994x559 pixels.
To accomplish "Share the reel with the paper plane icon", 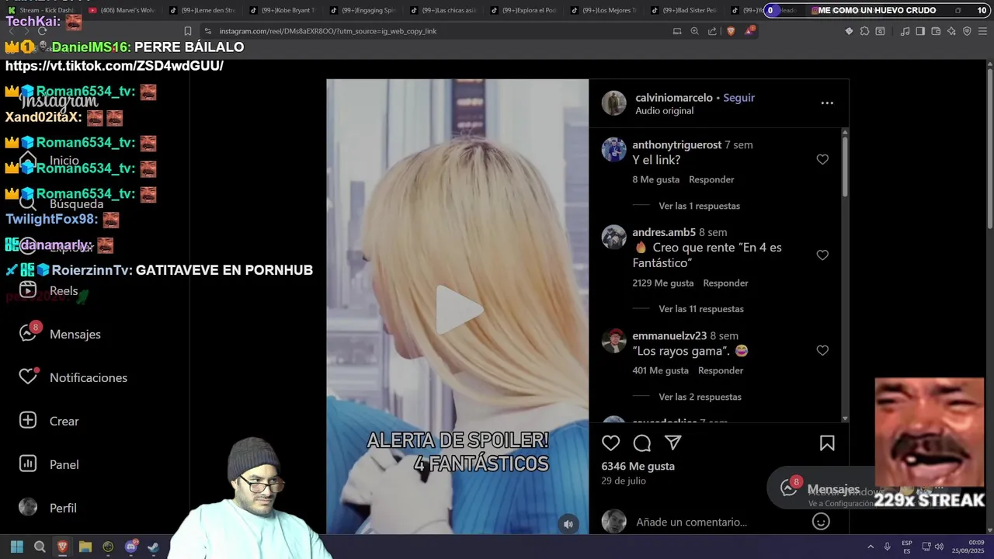I will (673, 443).
